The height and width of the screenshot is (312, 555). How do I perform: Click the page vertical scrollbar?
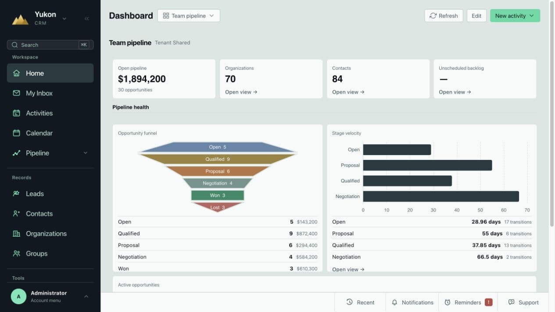point(552,114)
